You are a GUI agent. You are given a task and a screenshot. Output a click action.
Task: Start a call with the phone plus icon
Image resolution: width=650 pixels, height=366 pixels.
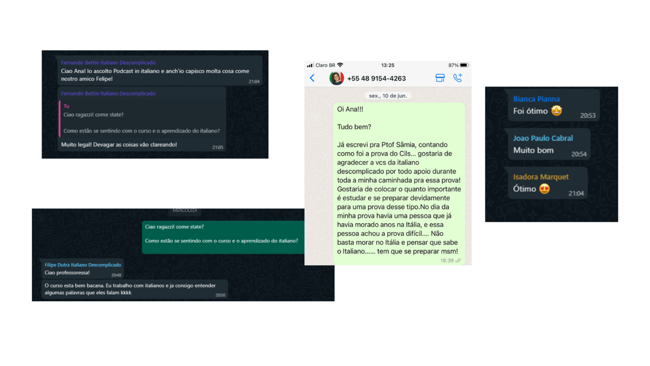coord(457,78)
